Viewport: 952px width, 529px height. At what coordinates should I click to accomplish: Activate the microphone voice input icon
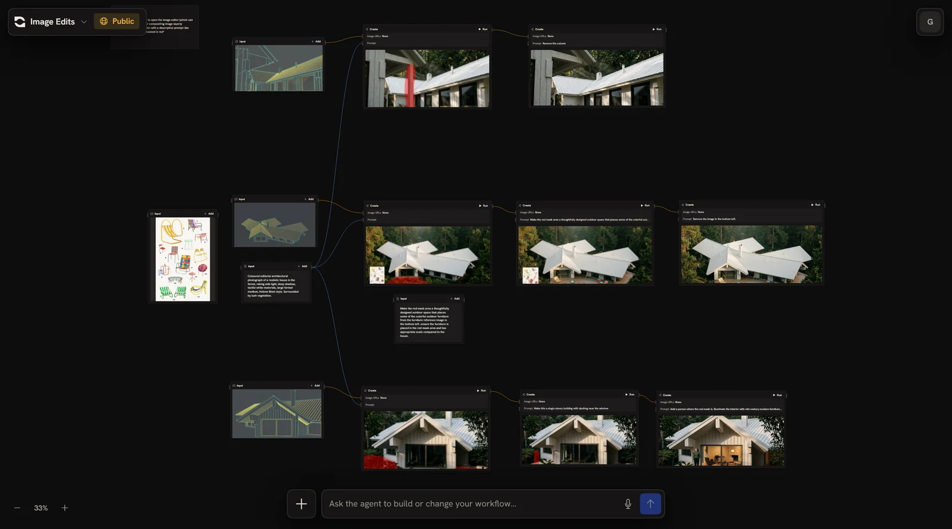pyautogui.click(x=628, y=504)
